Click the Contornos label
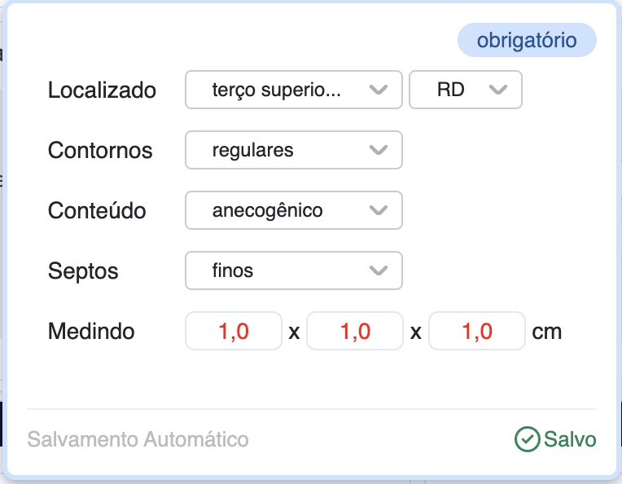This screenshot has width=622, height=484. (x=100, y=151)
